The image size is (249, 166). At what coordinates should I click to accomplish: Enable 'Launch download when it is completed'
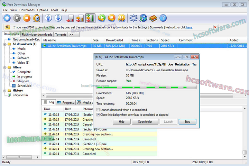98,110
